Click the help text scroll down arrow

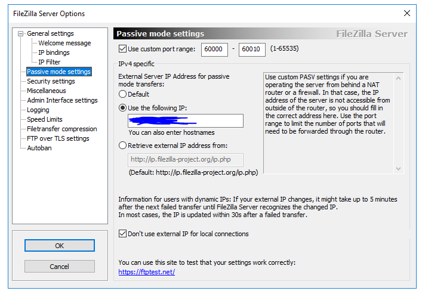point(399,169)
